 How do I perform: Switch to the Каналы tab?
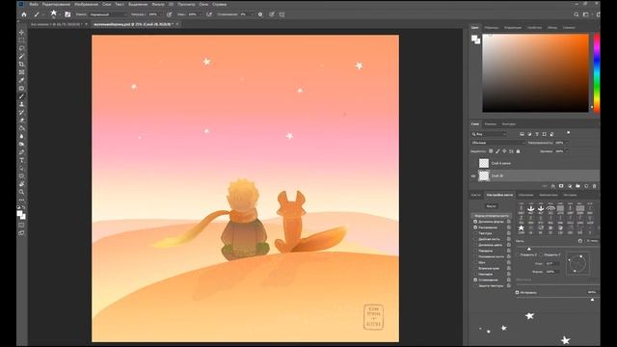491,124
